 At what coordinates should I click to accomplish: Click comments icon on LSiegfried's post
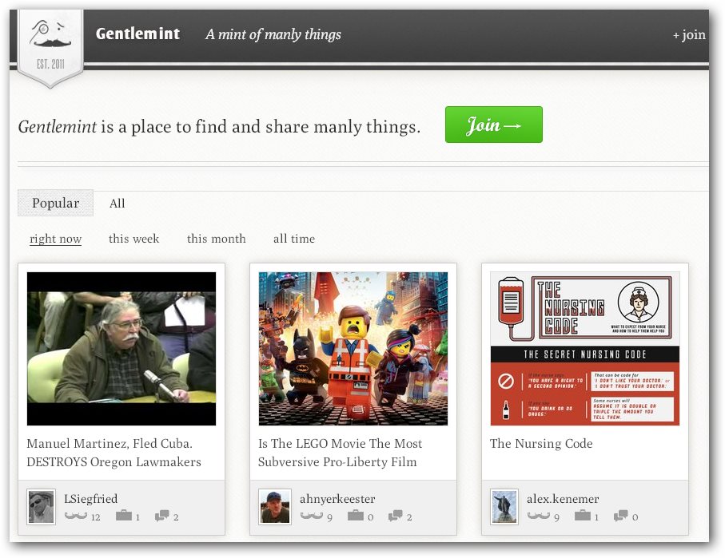pos(161,516)
